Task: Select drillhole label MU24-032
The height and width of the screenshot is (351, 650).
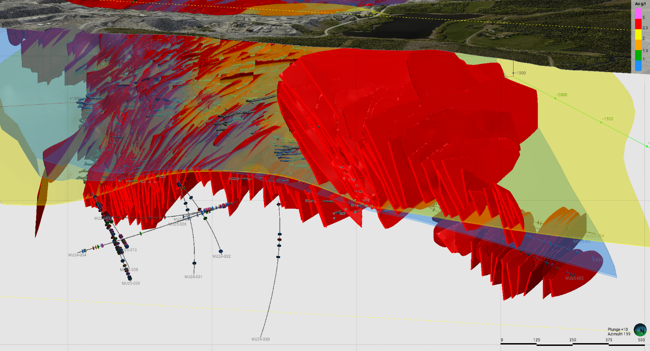Action: click(x=222, y=256)
